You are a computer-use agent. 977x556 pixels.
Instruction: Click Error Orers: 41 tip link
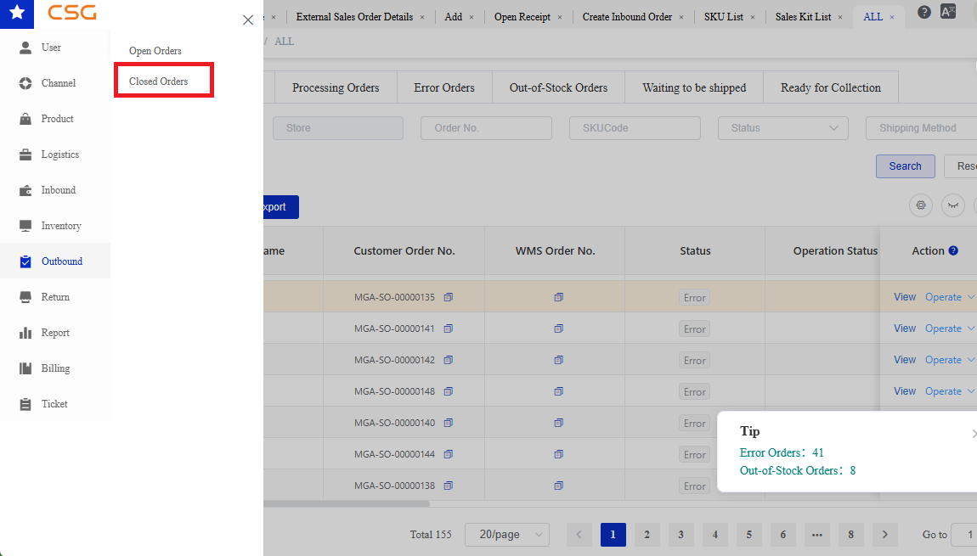coord(782,452)
